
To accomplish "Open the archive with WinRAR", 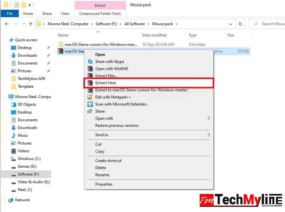I will (111, 68).
